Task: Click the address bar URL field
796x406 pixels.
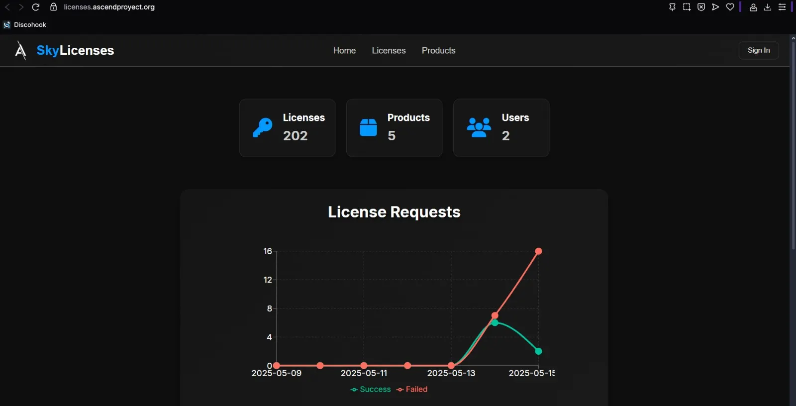Action: (109, 7)
